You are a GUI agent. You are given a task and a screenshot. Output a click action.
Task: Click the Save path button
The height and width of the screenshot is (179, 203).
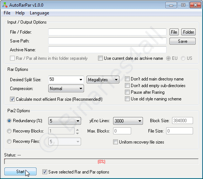(x=182, y=41)
